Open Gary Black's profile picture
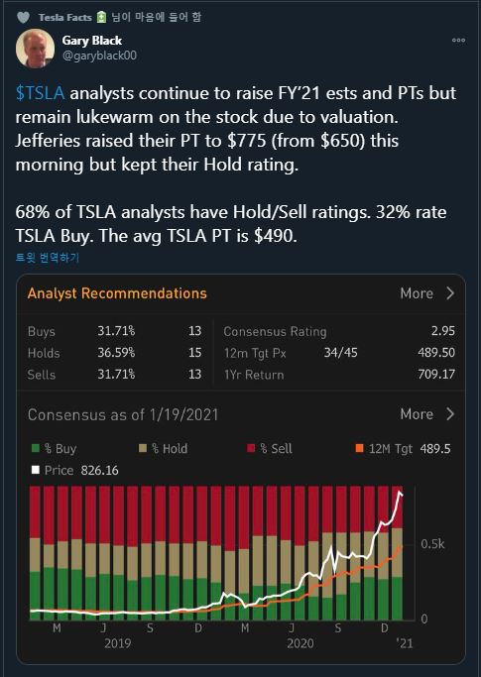The height and width of the screenshot is (677, 481). 35,49
